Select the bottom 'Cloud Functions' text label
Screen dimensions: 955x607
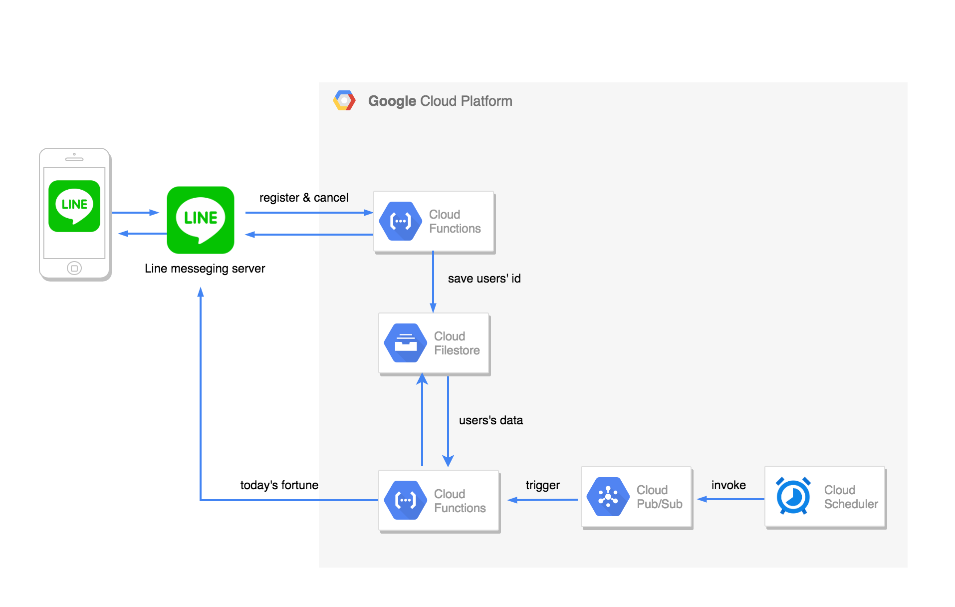[x=460, y=501]
